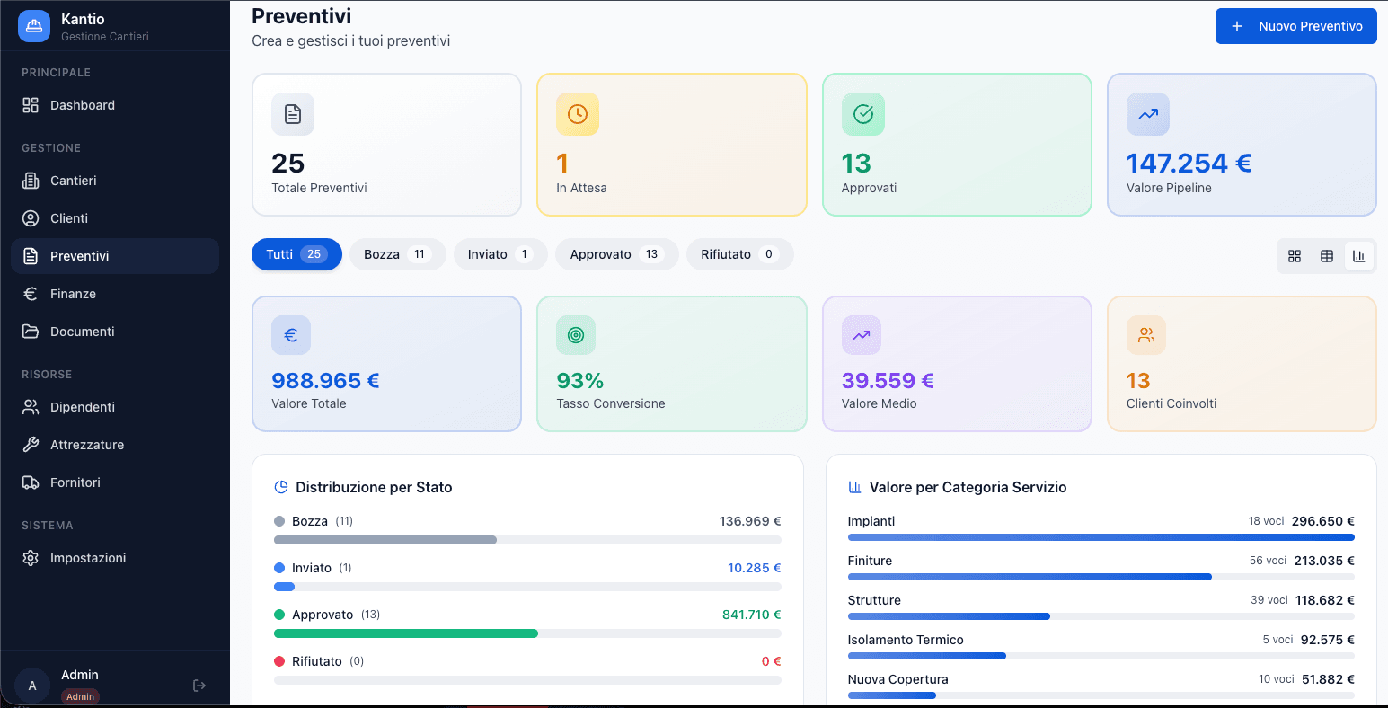Click the Finiture value bar

point(1030,577)
